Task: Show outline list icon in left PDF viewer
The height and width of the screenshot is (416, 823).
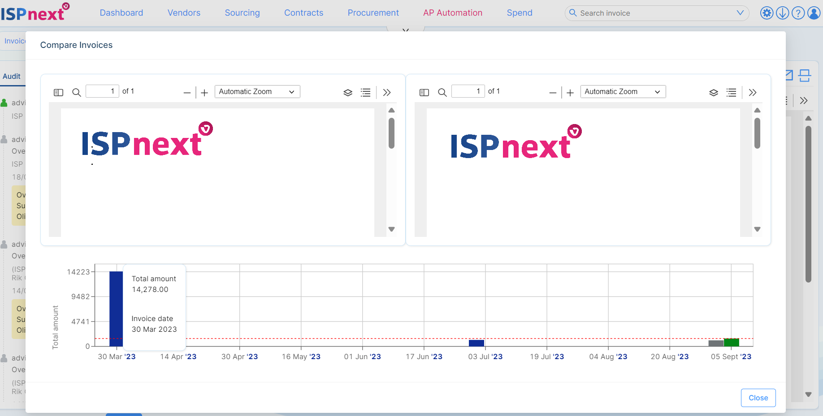Action: click(x=366, y=93)
